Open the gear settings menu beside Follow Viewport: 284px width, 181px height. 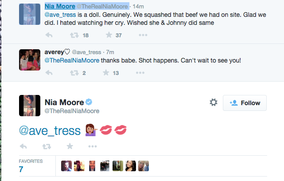[214, 102]
